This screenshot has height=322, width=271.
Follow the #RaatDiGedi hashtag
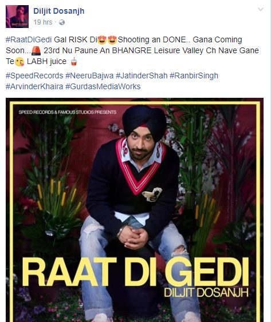(29, 39)
